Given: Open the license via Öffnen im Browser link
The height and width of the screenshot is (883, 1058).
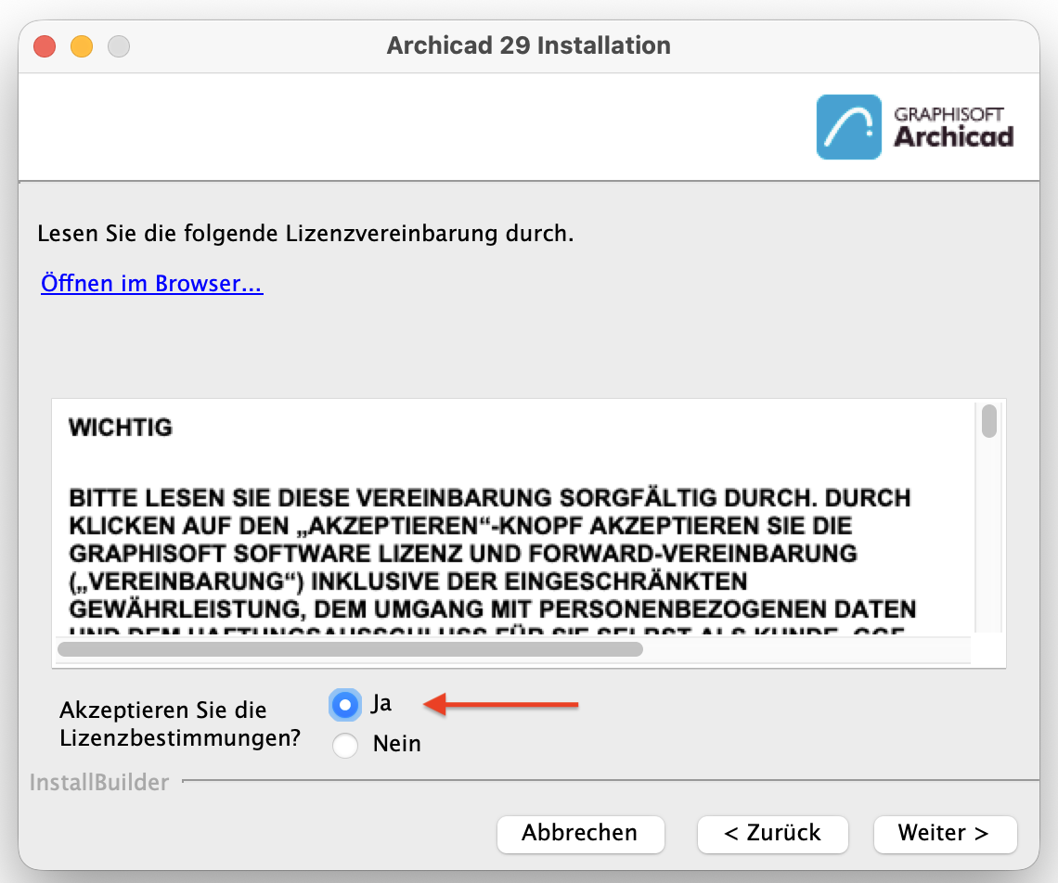Looking at the screenshot, I should pos(152,283).
